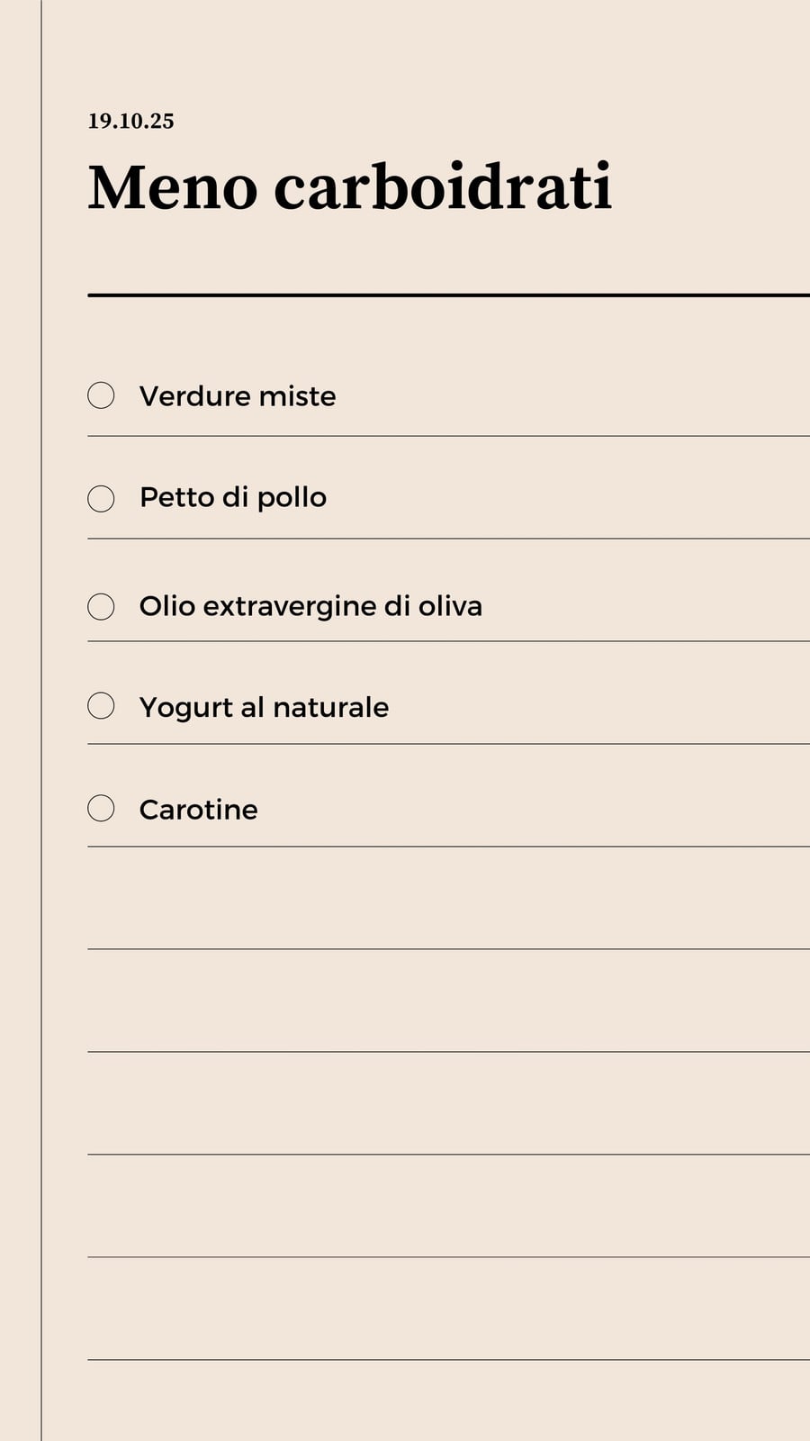
Task: Click the last ruled blank line
Action: (x=448, y=1309)
